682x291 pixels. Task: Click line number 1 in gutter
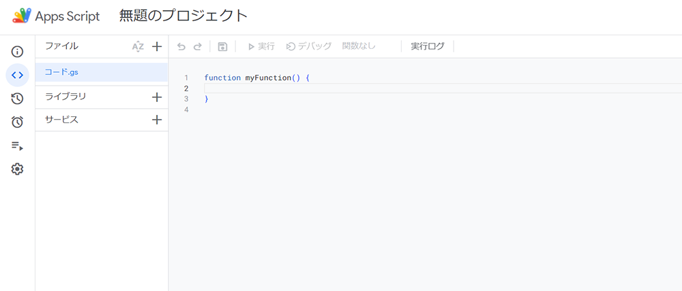click(186, 78)
